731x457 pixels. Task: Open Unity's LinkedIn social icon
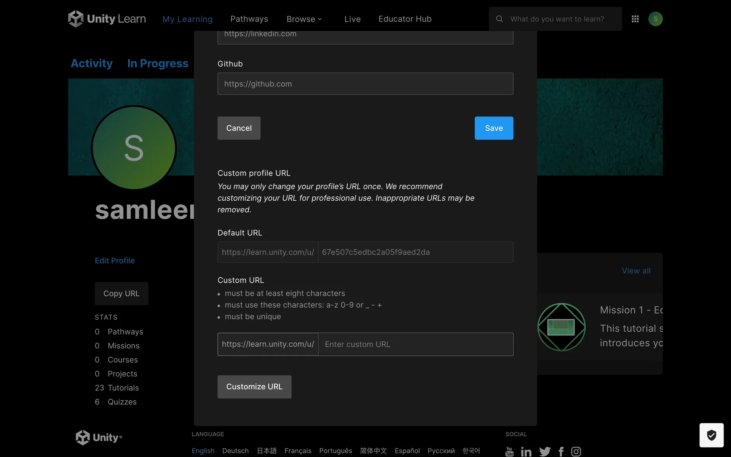tap(526, 452)
